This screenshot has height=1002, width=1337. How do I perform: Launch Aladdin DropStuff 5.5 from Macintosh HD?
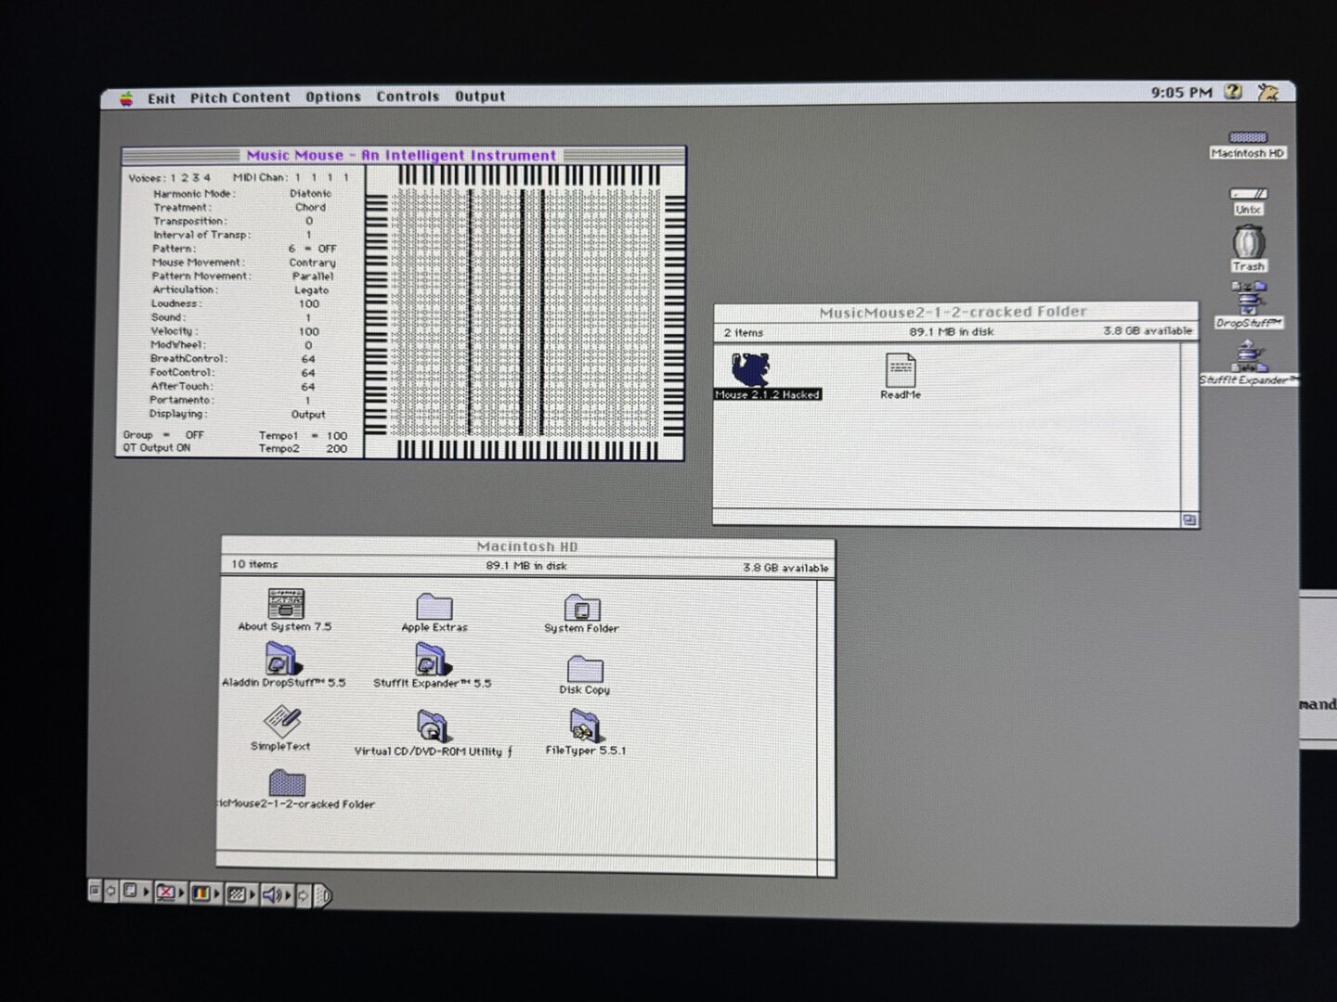281,661
